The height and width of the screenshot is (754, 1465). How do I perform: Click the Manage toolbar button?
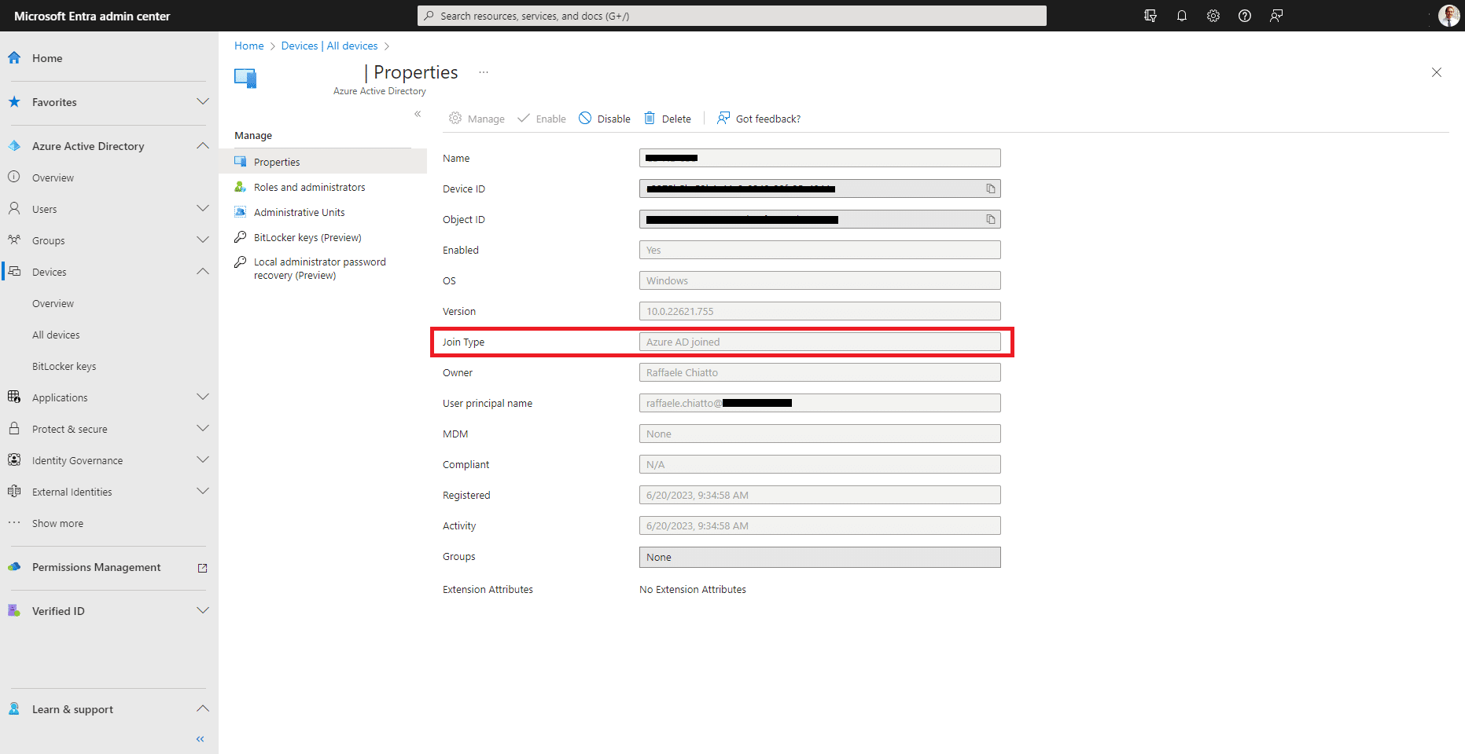pos(477,119)
